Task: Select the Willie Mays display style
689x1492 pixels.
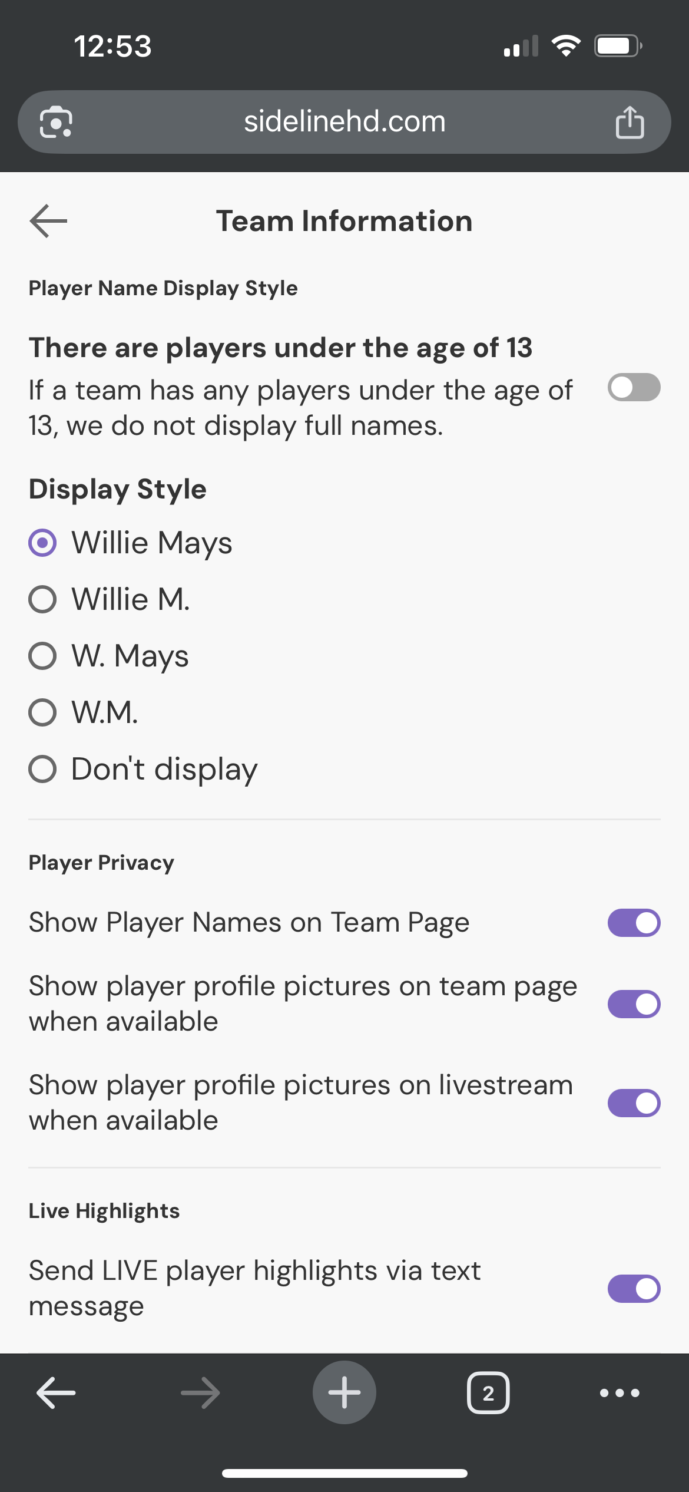Action: point(42,543)
